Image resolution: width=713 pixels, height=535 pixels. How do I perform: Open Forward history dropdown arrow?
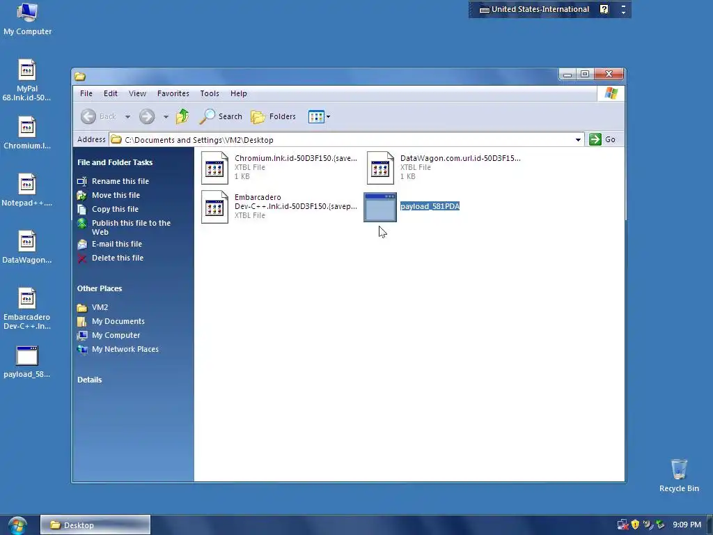[166, 117]
